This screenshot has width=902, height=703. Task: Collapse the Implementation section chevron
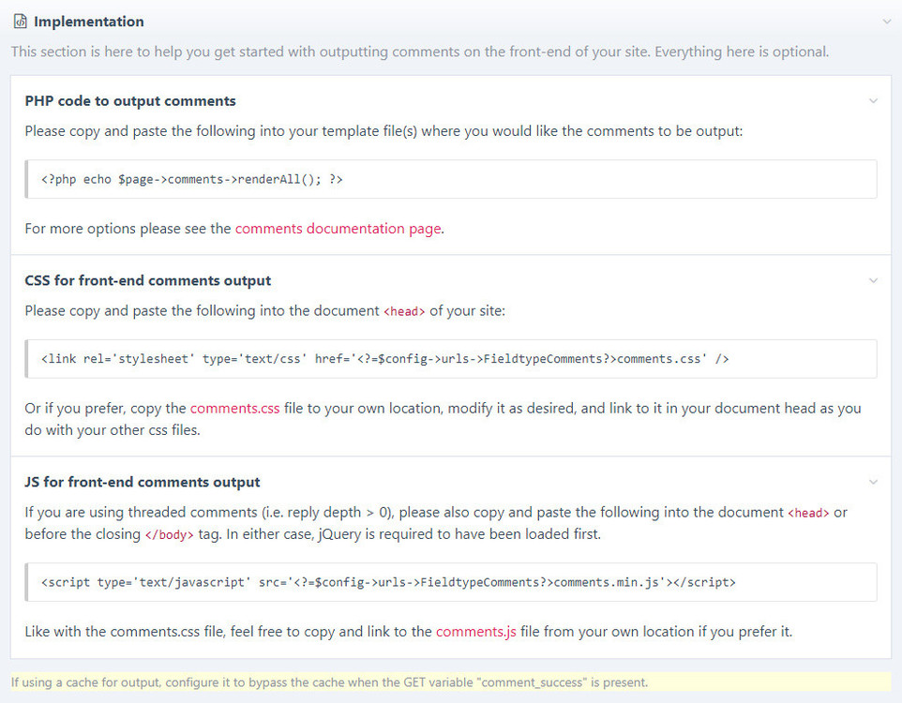click(x=886, y=22)
